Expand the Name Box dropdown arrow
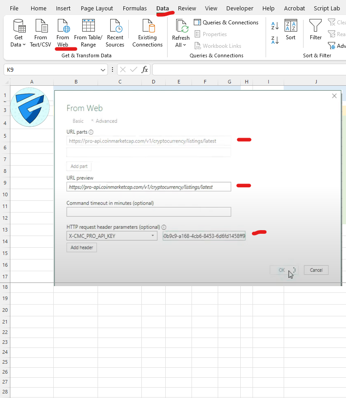The height and width of the screenshot is (398, 346). (x=104, y=69)
